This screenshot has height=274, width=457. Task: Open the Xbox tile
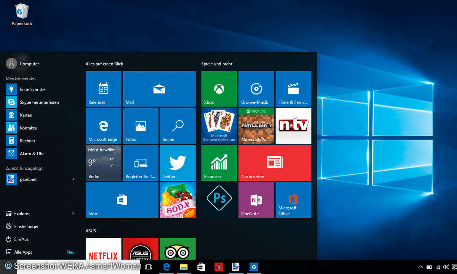(219, 89)
